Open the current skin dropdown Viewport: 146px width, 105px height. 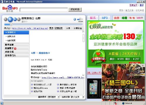coord(77,97)
